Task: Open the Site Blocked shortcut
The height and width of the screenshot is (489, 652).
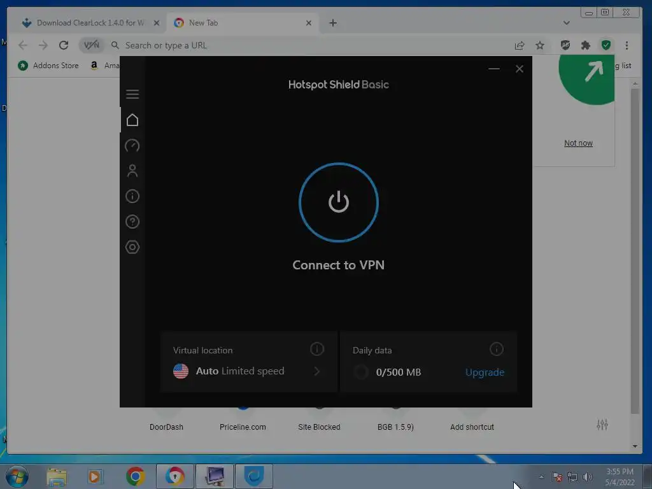Action: click(320, 427)
